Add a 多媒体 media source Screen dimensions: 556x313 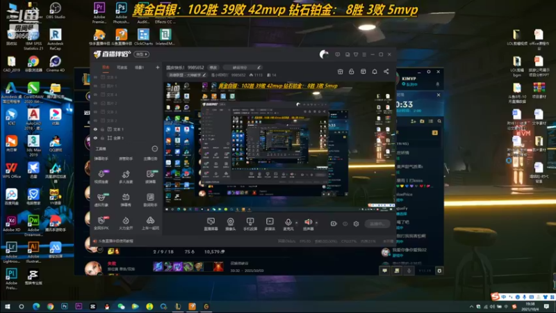pyautogui.click(x=270, y=224)
